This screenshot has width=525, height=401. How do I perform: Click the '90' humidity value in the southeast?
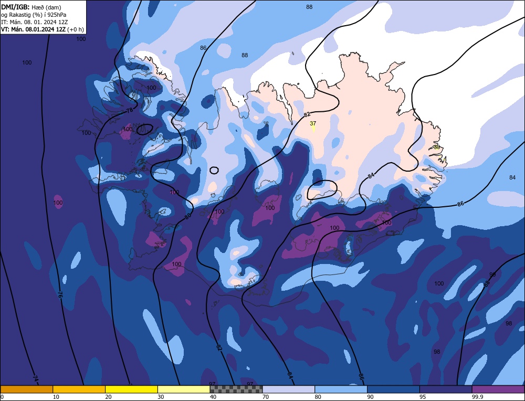coord(492,275)
